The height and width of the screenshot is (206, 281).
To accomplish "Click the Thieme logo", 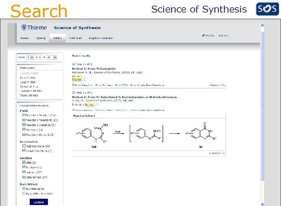I will 34,27.
